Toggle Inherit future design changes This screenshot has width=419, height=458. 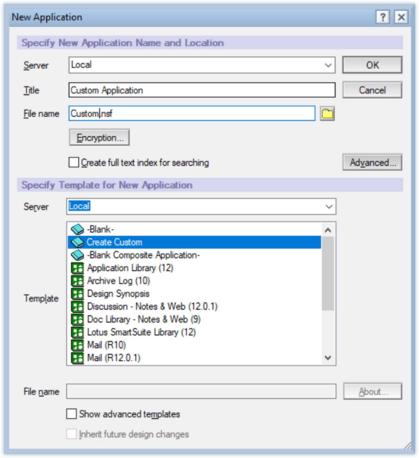pyautogui.click(x=71, y=434)
